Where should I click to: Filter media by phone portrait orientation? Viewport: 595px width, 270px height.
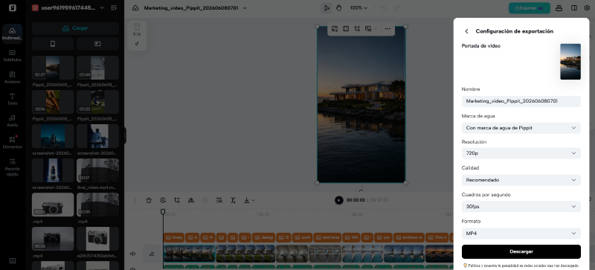[53, 44]
